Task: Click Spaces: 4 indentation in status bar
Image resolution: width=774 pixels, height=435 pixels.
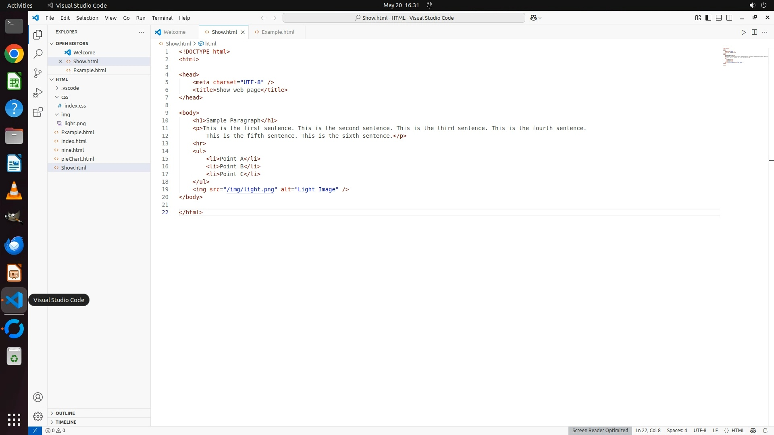Action: pyautogui.click(x=677, y=431)
